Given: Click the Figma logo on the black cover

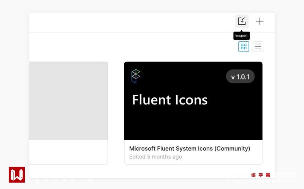Looking at the screenshot, I should (x=136, y=76).
